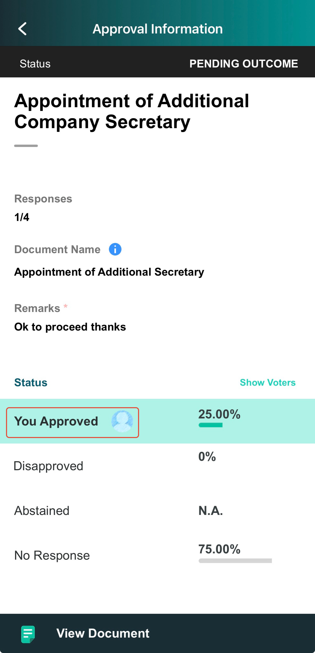Image resolution: width=315 pixels, height=653 pixels.
Task: Click Show Voters link
Action: [268, 382]
